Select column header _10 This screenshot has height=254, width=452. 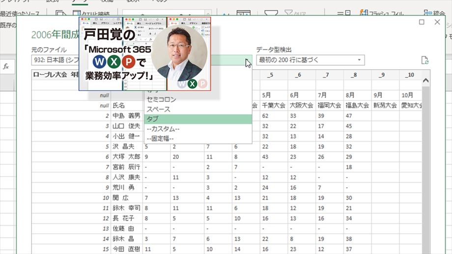pos(411,75)
